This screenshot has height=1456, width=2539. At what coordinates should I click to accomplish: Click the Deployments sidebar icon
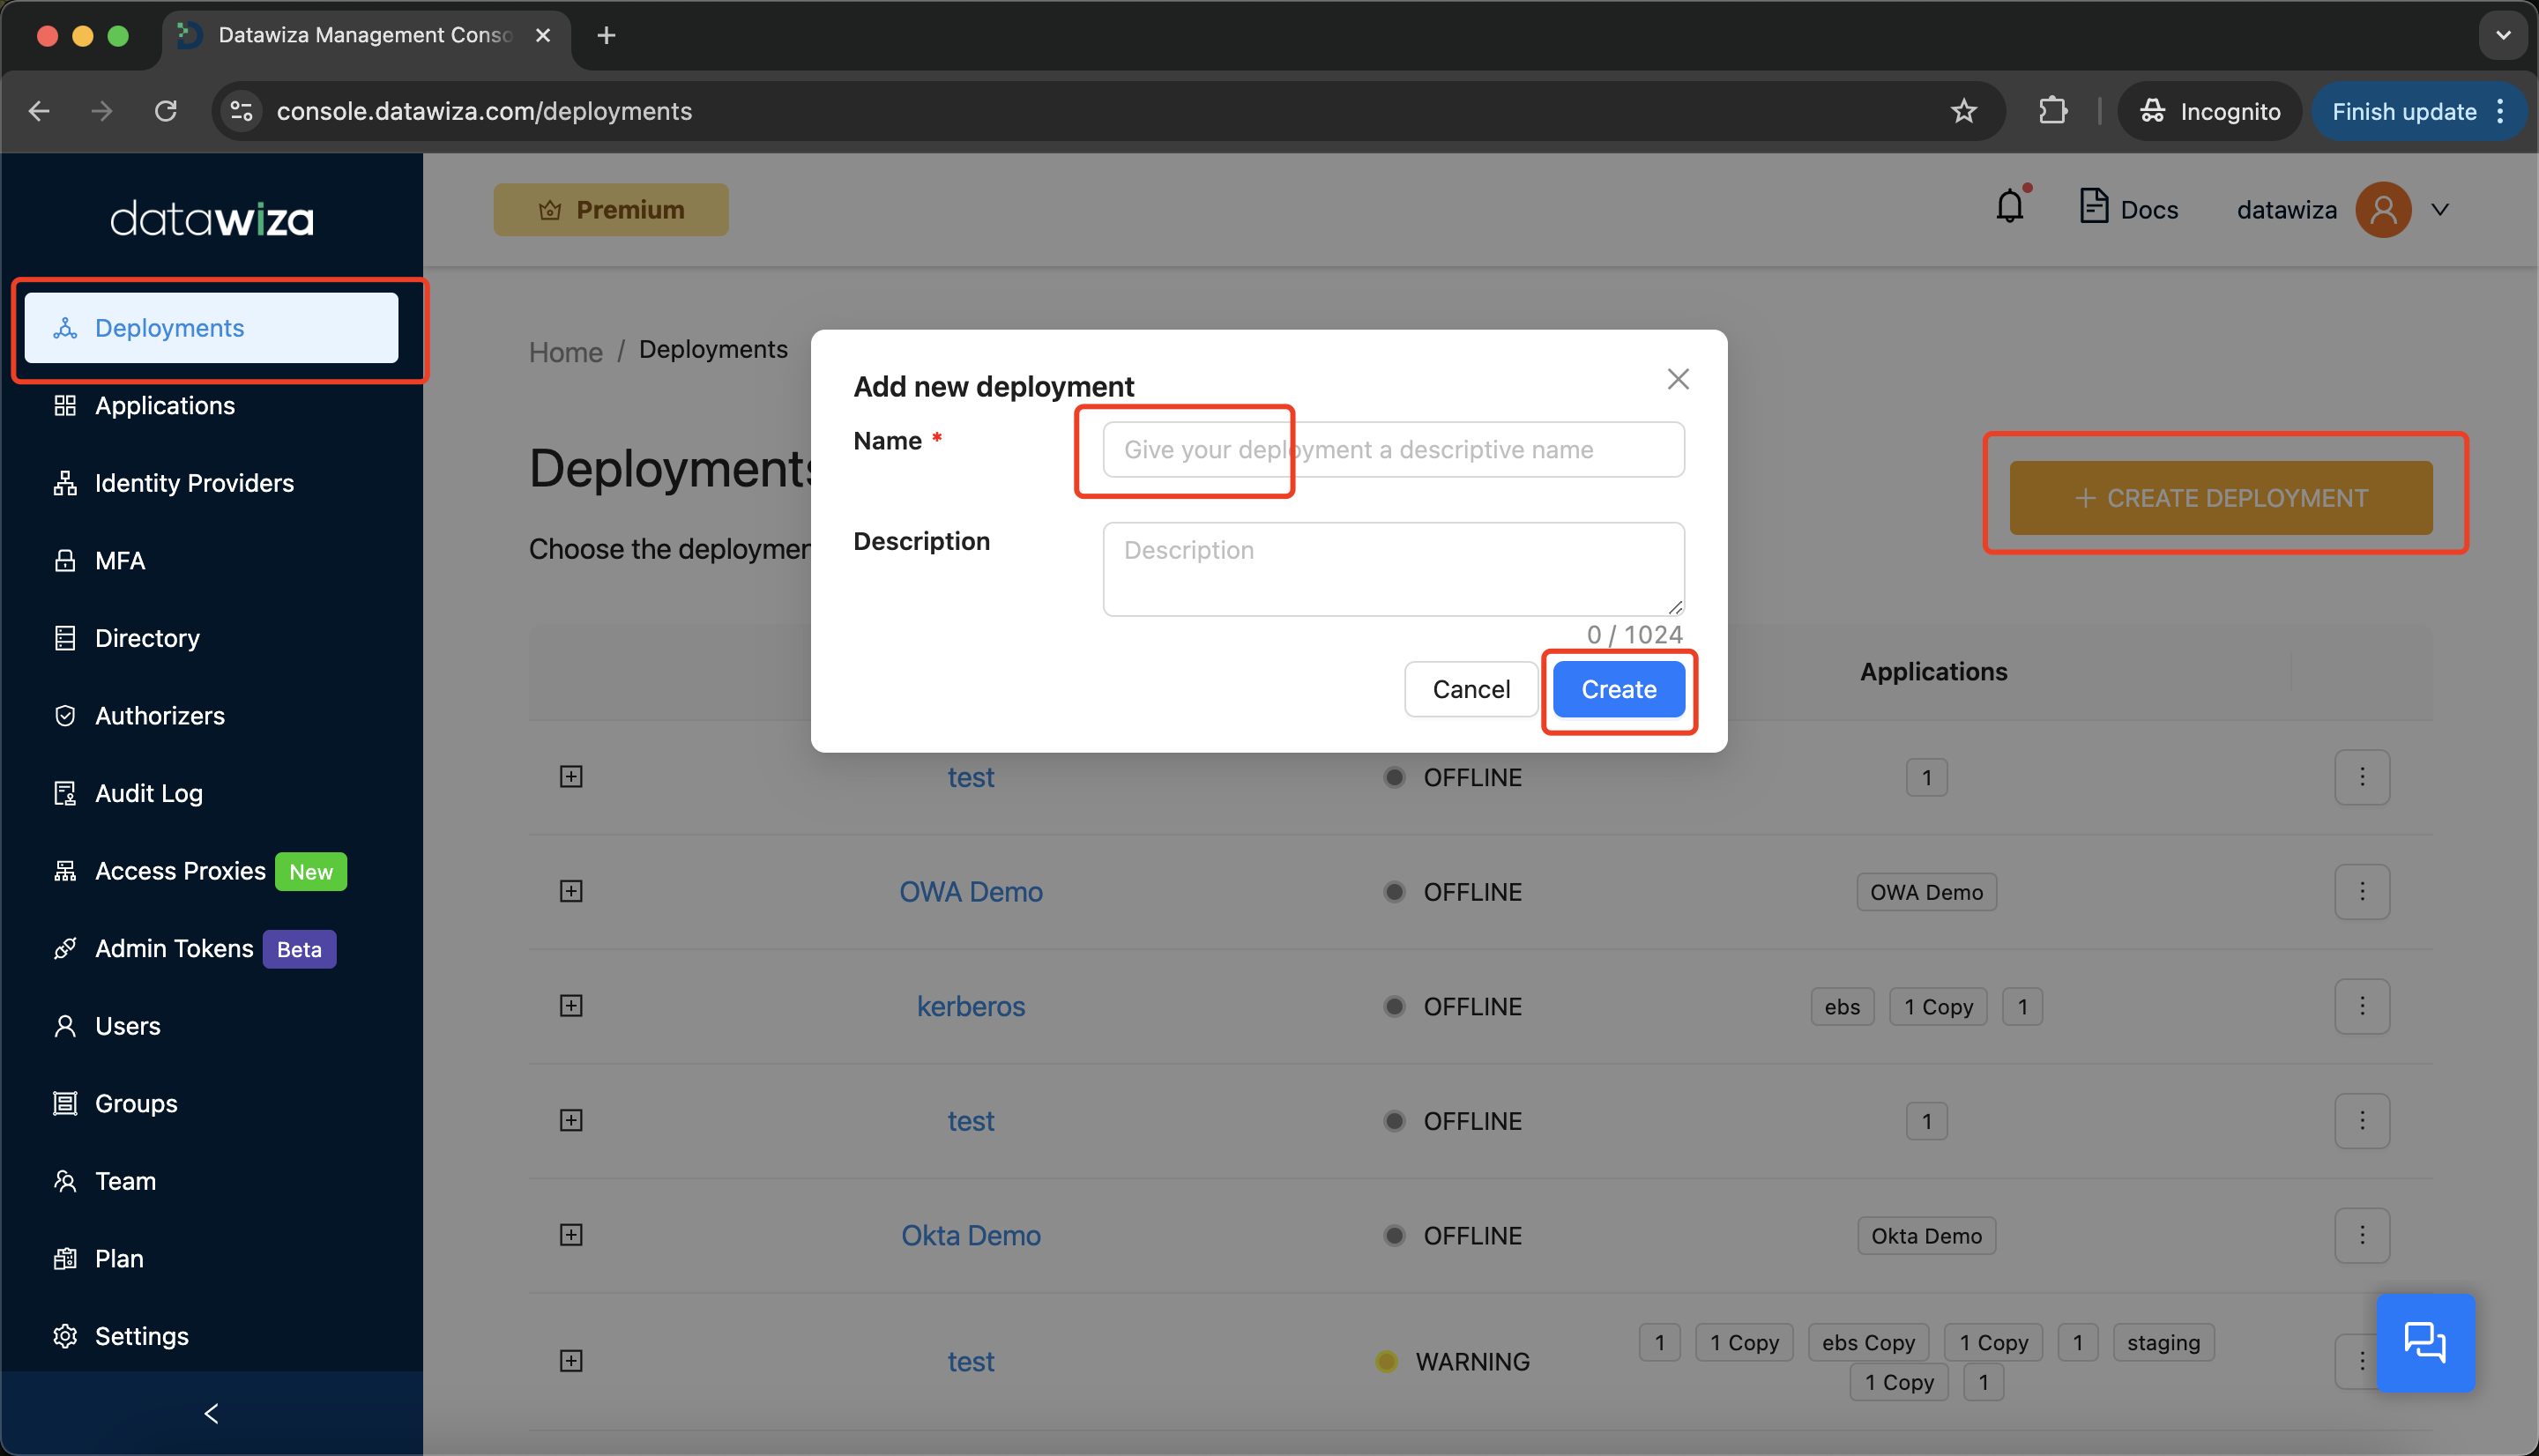pyautogui.click(x=65, y=328)
